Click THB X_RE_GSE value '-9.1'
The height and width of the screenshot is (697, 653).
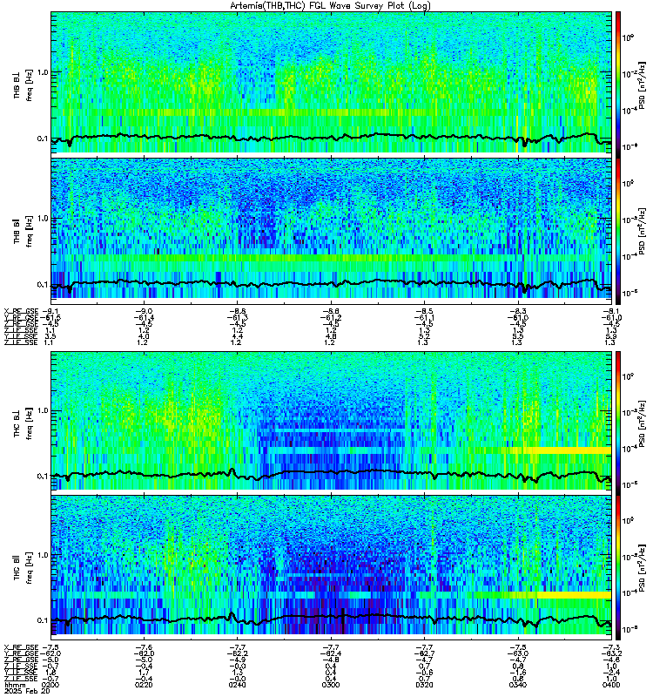pos(50,311)
